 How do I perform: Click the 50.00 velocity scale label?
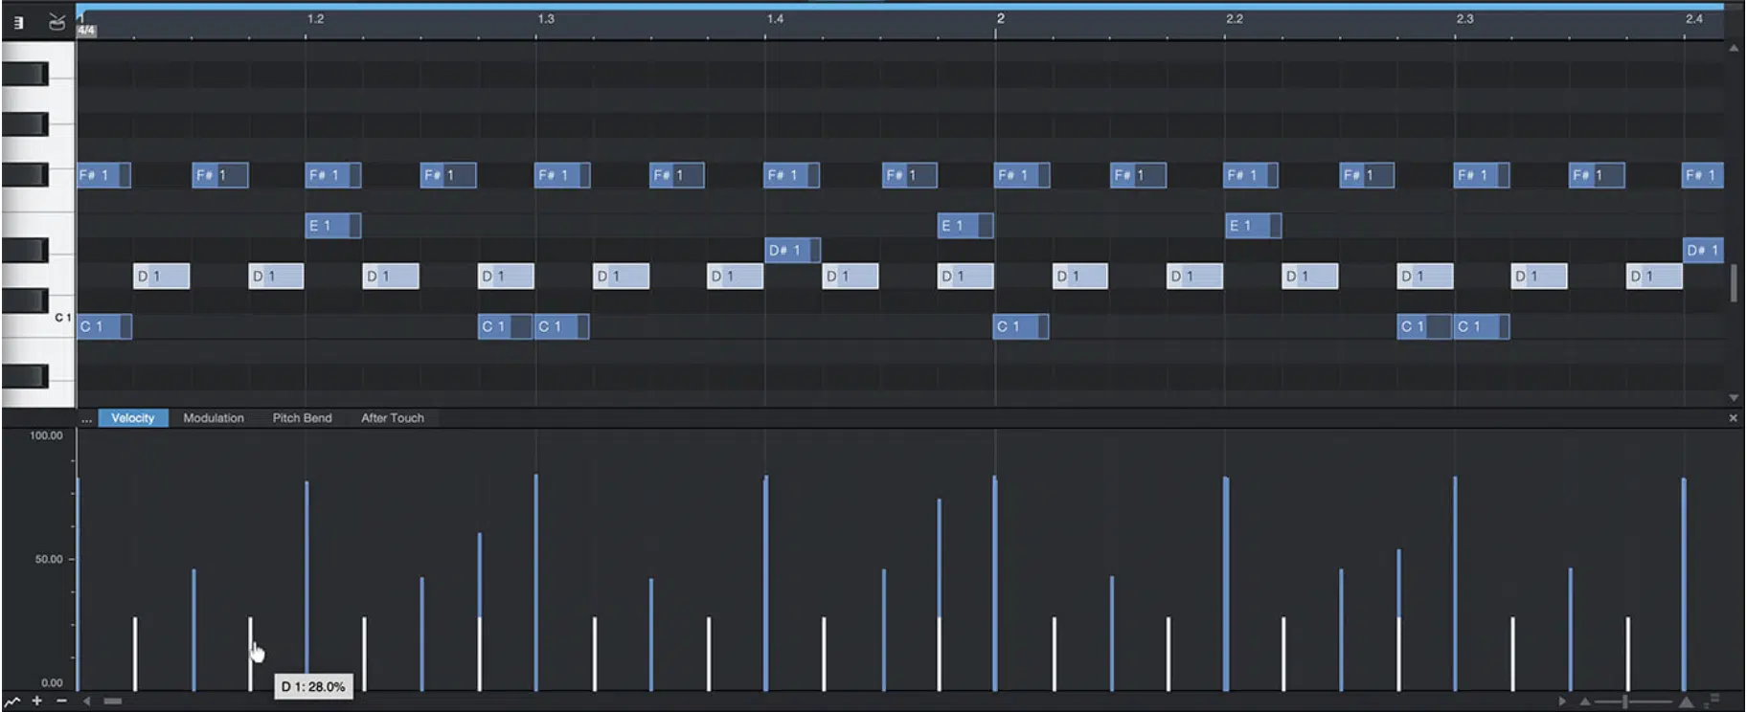click(x=49, y=559)
